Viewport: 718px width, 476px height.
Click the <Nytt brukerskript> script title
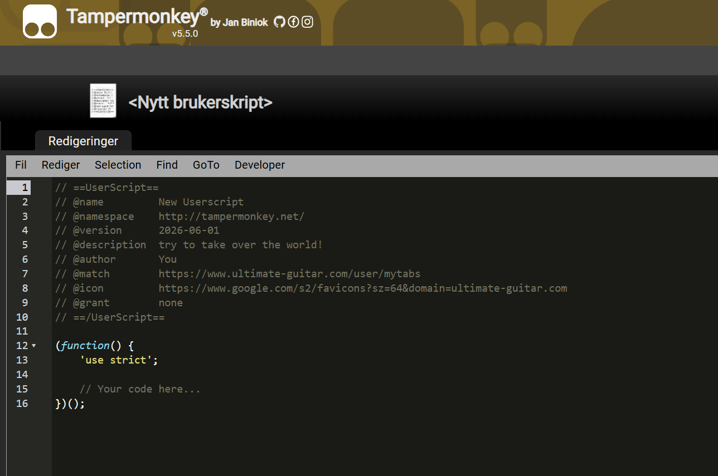point(200,102)
